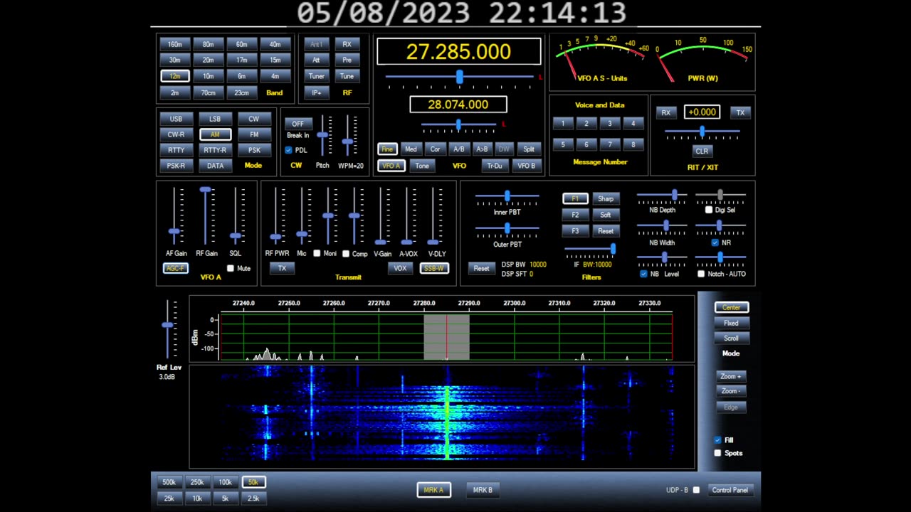Check the Comp checkbox
This screenshot has height=512, width=911.
[346, 253]
